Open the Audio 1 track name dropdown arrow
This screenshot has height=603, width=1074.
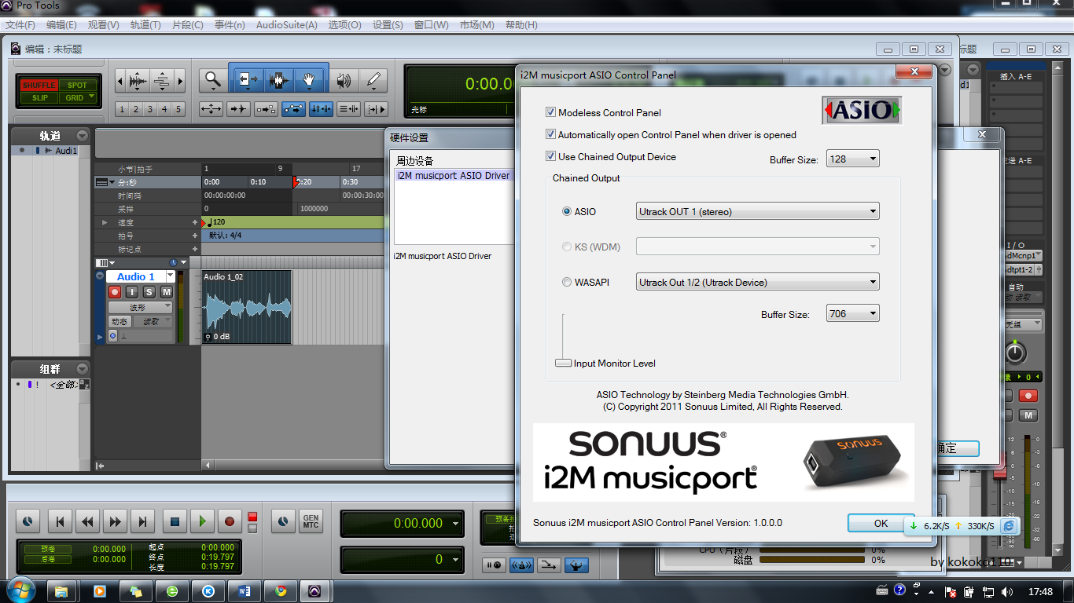(x=171, y=276)
